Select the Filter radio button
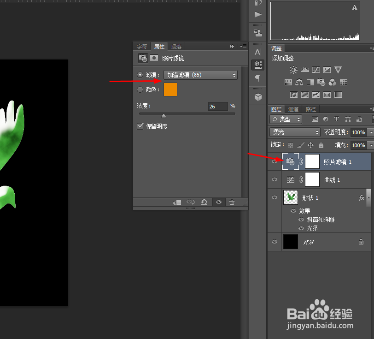374x339 pixels. (x=140, y=75)
